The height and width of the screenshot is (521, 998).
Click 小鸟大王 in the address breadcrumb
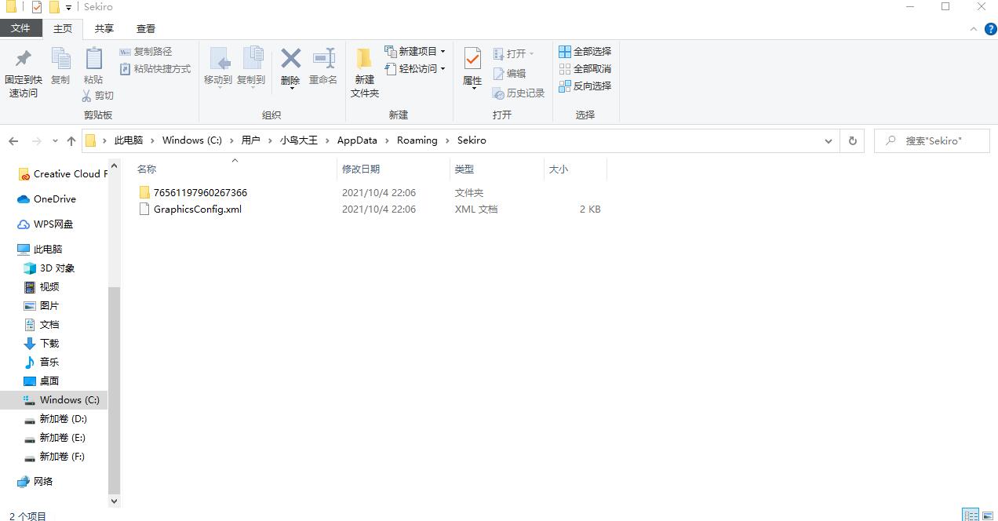pos(299,140)
